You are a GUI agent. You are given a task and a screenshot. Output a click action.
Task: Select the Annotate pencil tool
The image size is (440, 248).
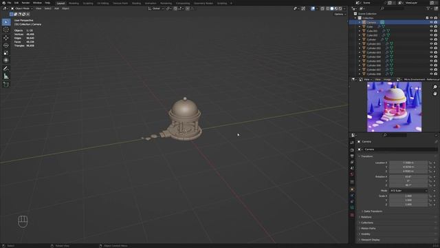[x=6, y=69]
